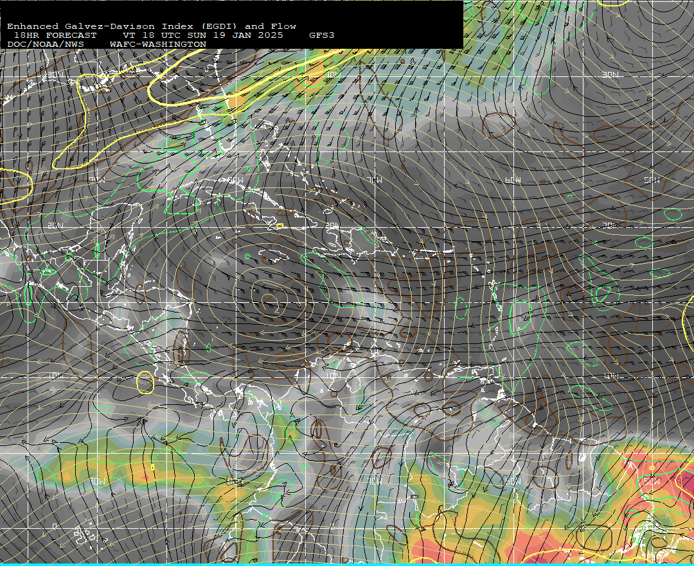The width and height of the screenshot is (694, 566).
Task: Click the leftmost '20N' latitude label
Action: (x=55, y=225)
